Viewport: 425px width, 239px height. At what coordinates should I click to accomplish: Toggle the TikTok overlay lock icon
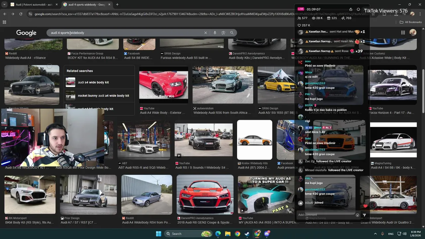pos(351,9)
